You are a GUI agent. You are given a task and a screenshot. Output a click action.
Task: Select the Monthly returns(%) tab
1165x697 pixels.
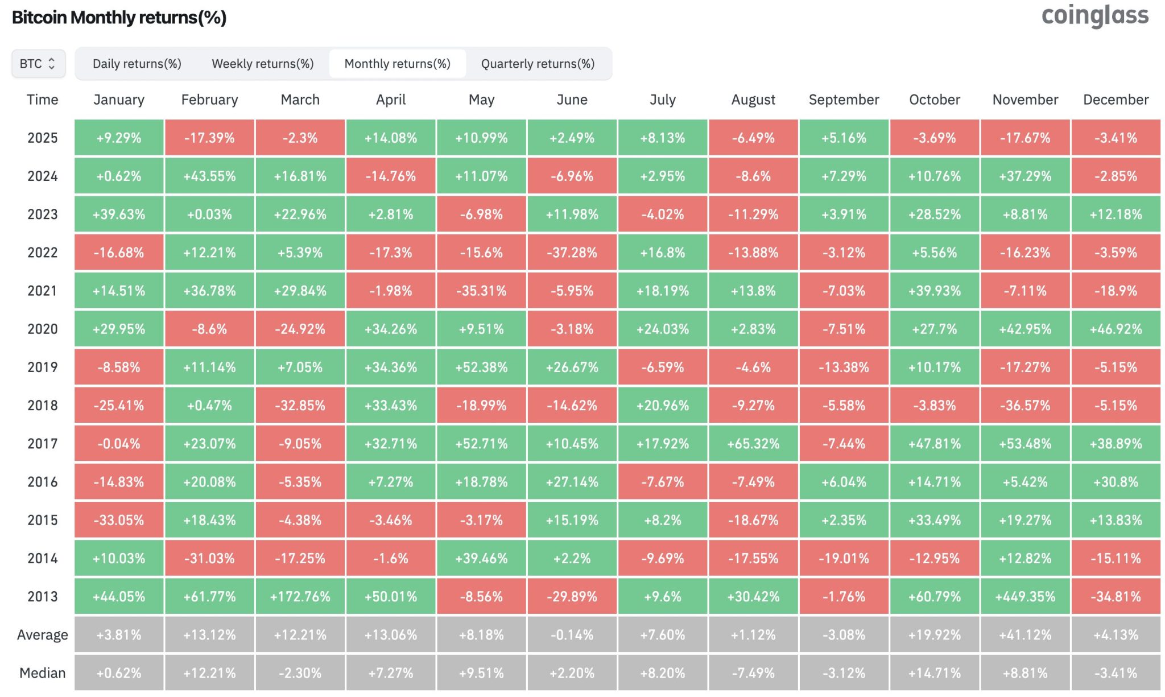point(397,64)
